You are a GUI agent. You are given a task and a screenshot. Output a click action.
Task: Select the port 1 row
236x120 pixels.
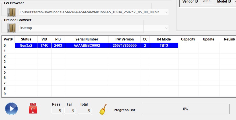coord(85,51)
